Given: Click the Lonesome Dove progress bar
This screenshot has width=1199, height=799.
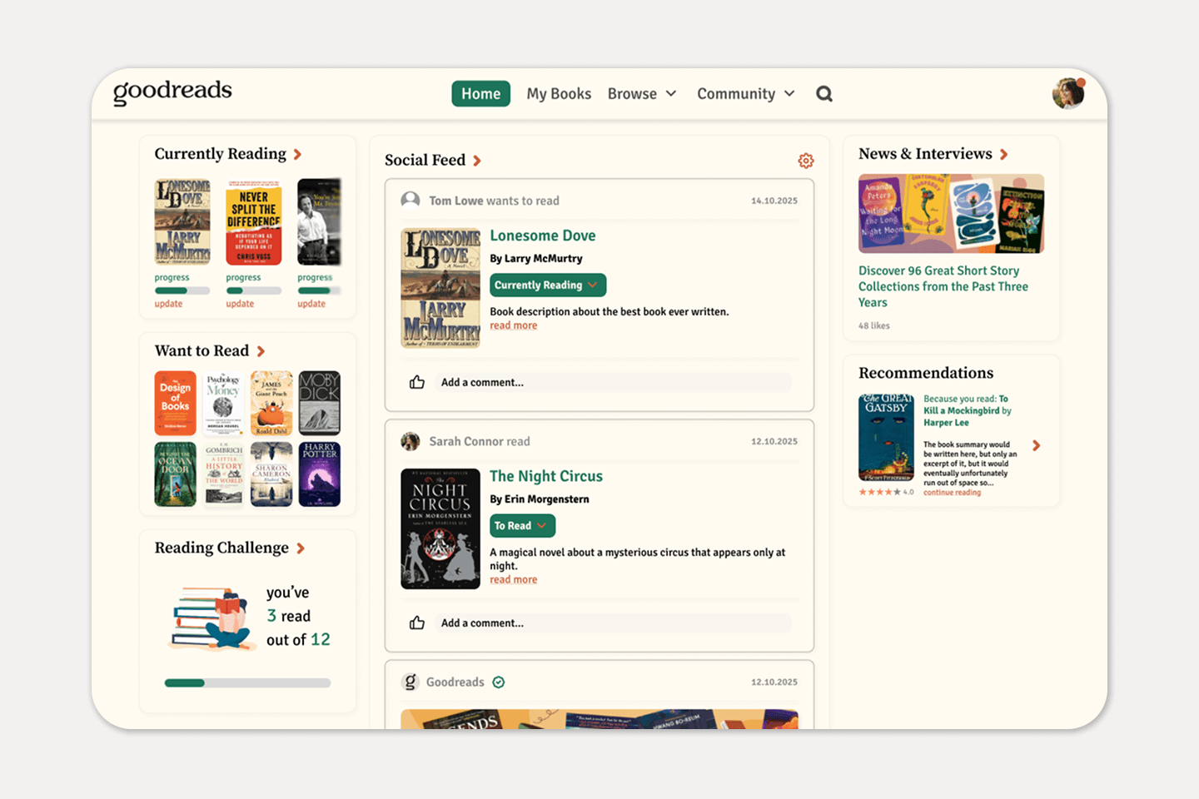Looking at the screenshot, I should pyautogui.click(x=182, y=290).
